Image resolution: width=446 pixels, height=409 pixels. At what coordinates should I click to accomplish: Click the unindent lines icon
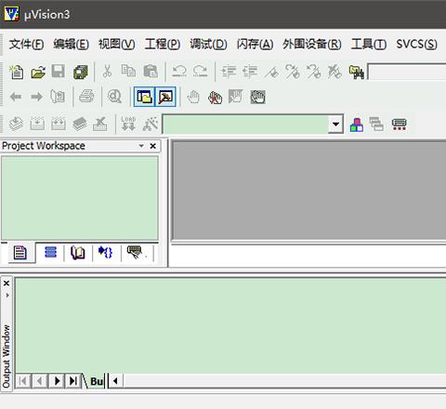click(250, 72)
